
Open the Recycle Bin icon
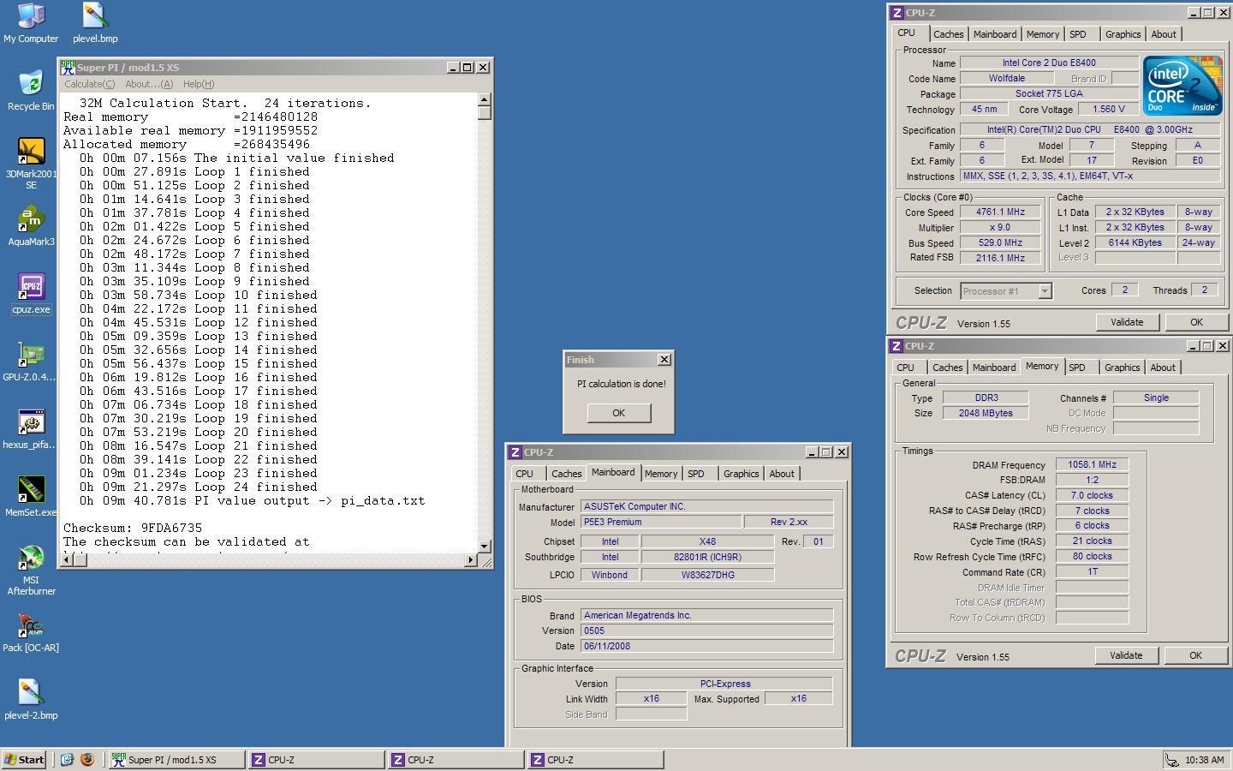coord(31,90)
